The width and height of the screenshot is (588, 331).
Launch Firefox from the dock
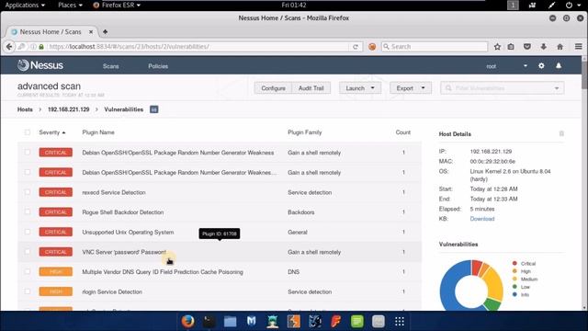click(x=187, y=321)
